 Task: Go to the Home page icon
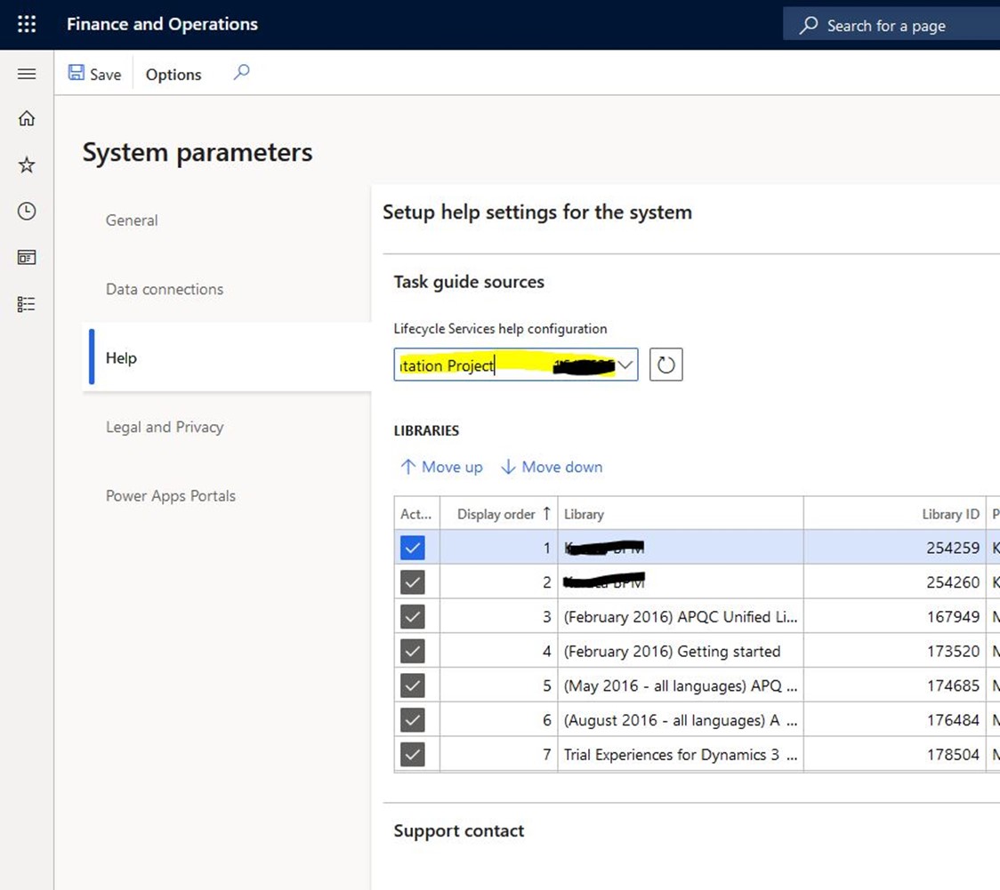click(x=27, y=118)
